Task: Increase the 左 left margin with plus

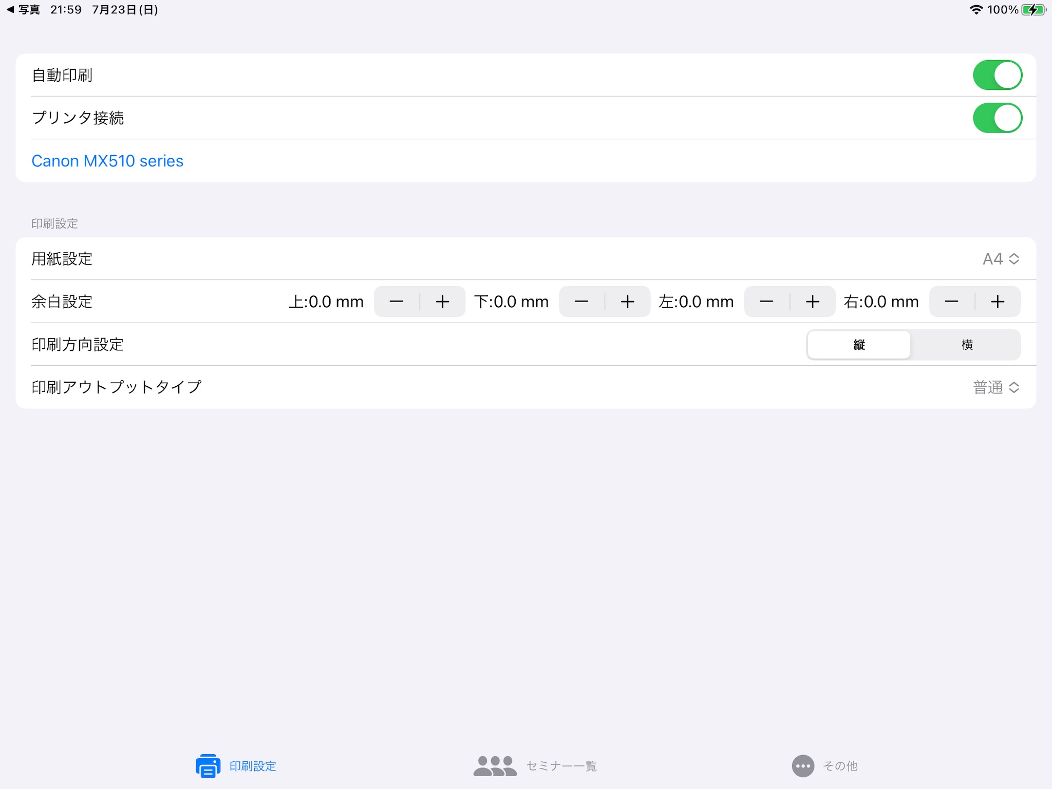Action: click(813, 302)
